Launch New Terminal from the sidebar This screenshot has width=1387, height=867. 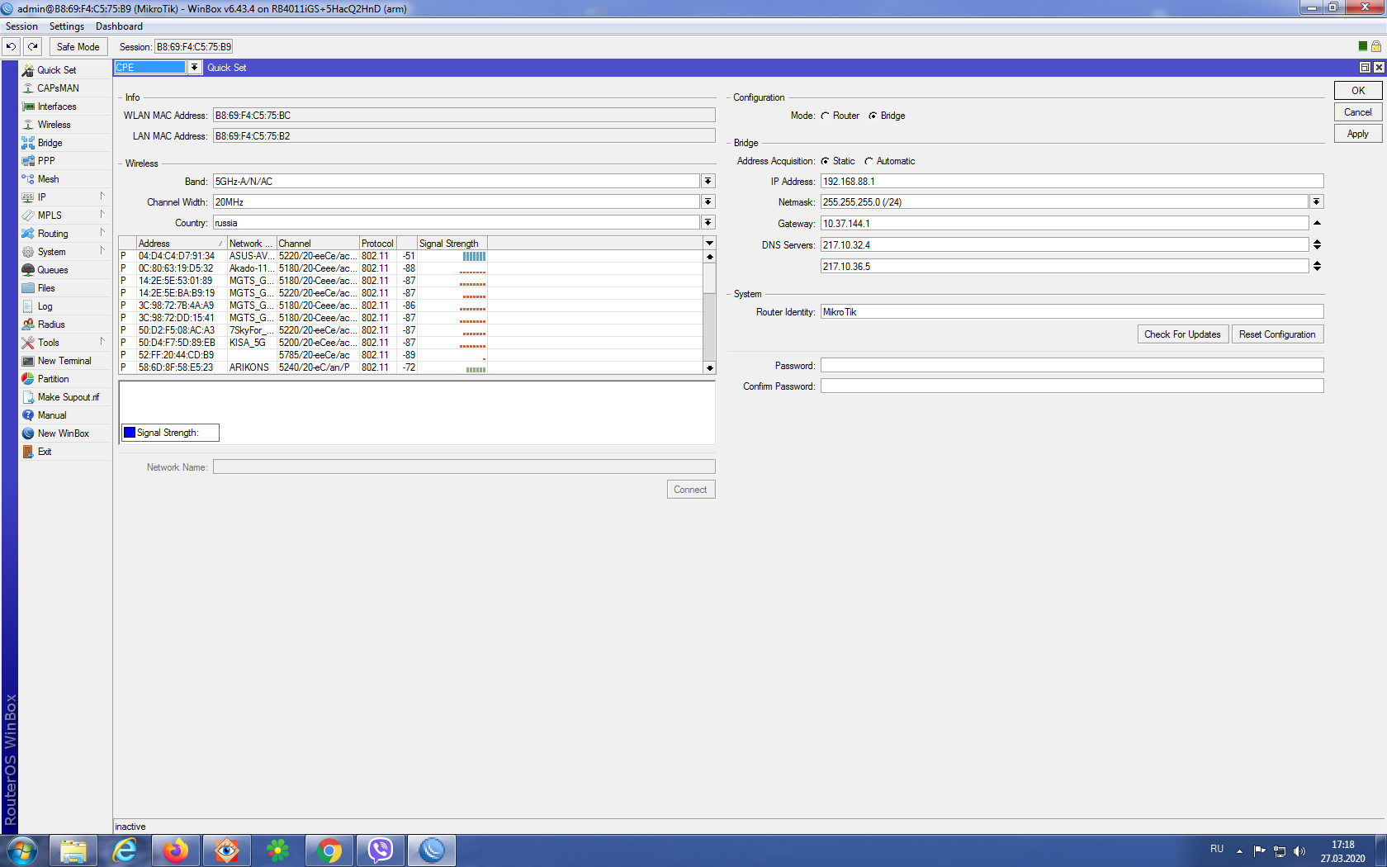[x=56, y=361]
